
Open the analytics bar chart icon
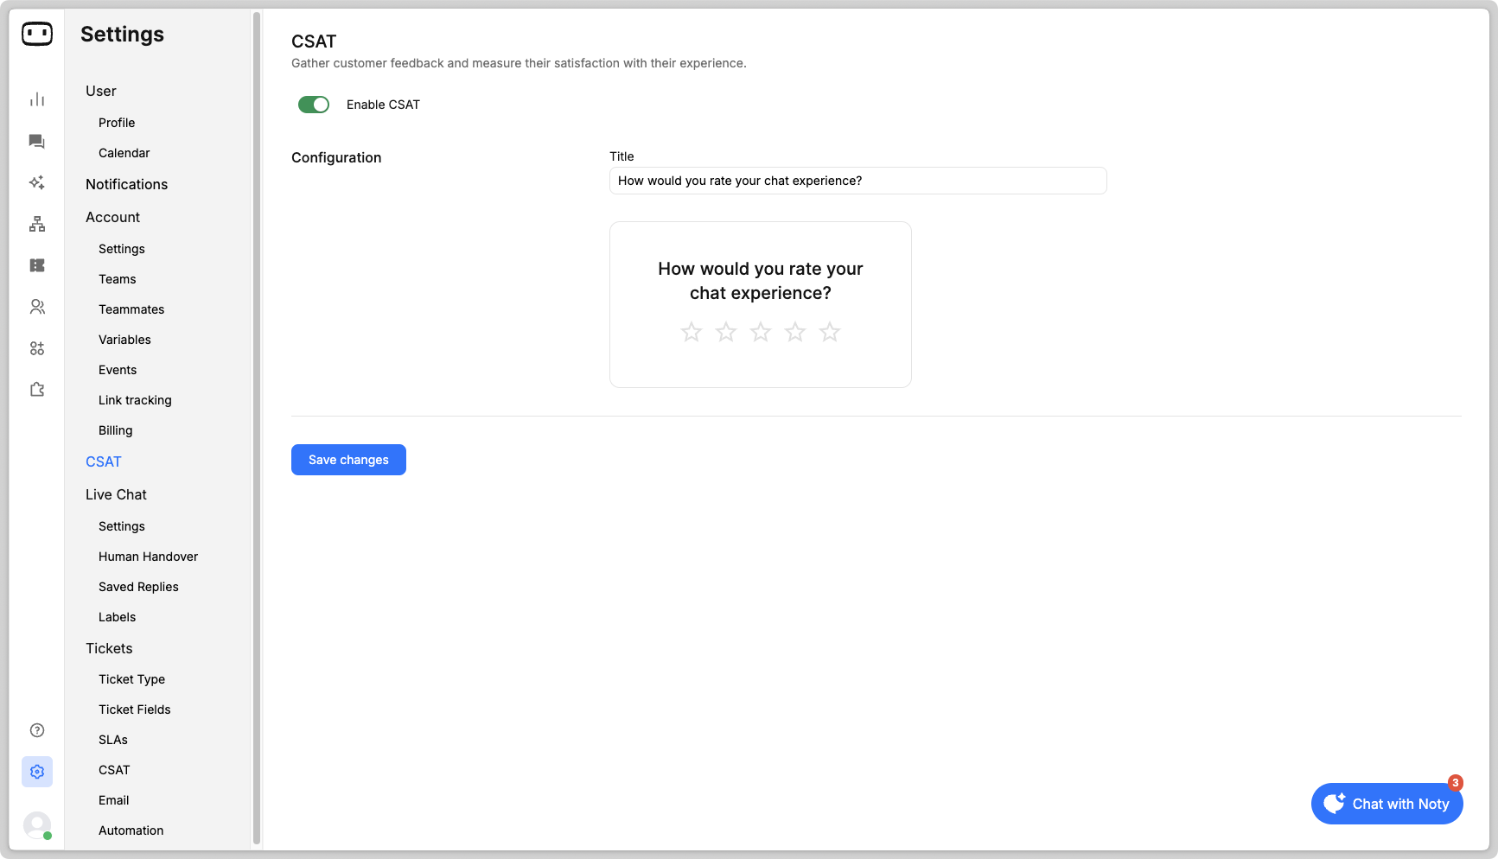[37, 99]
